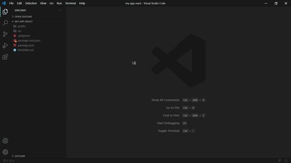
Task: Collapse the MY-APP-REACT folder section
Action: [38, 21]
